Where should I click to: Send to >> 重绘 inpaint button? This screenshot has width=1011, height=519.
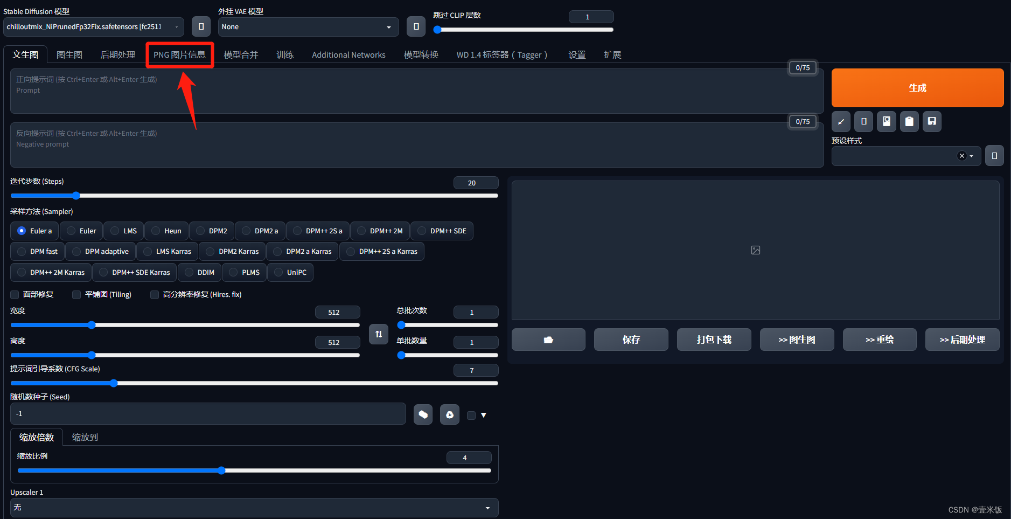(x=880, y=340)
